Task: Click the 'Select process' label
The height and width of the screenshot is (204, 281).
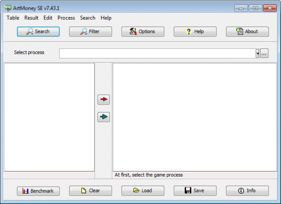Action: [x=29, y=53]
